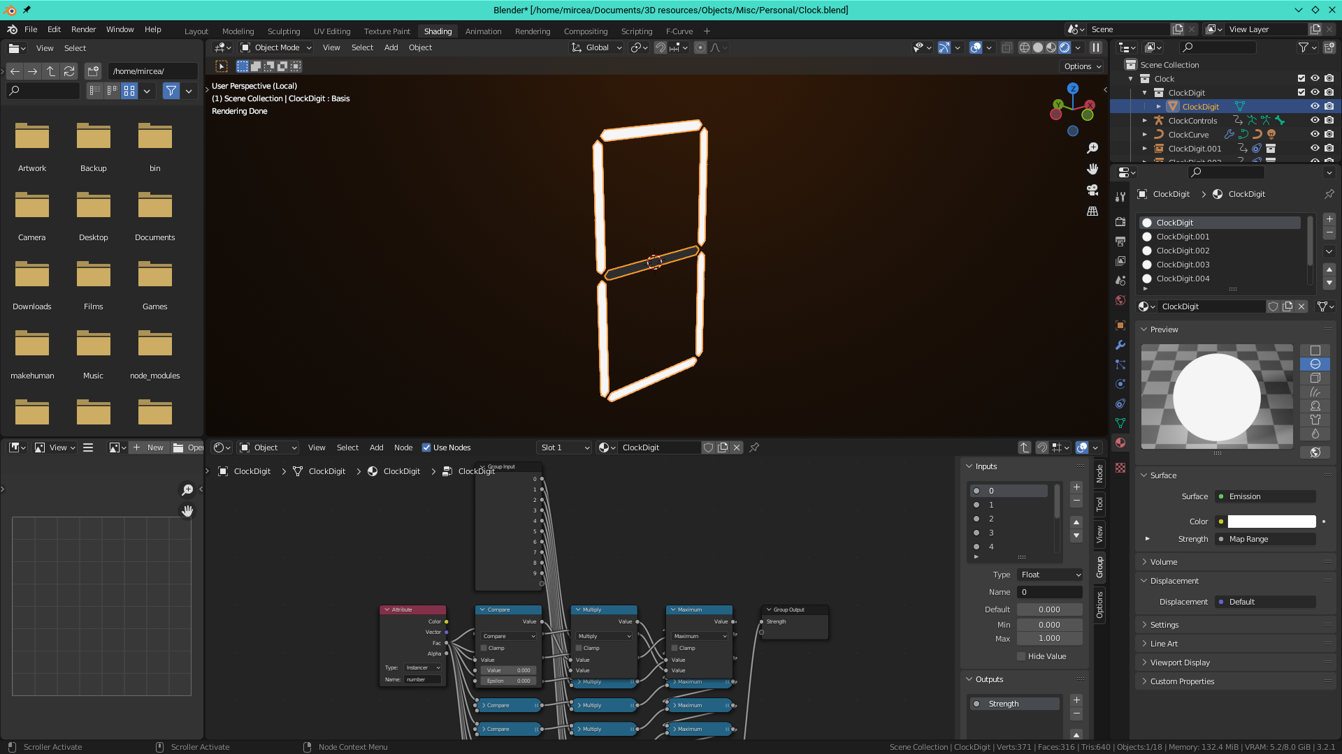Pin the properties editor context

click(1329, 194)
